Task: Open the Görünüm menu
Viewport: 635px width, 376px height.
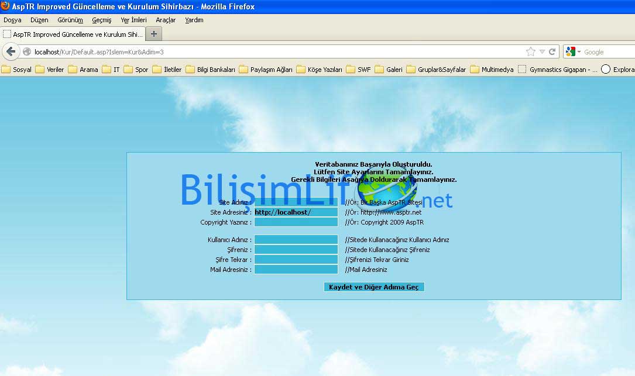Action: click(70, 20)
